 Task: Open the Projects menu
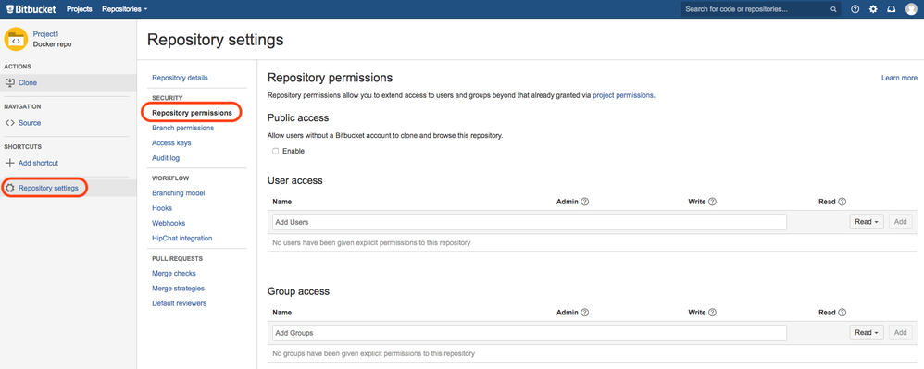coord(80,9)
